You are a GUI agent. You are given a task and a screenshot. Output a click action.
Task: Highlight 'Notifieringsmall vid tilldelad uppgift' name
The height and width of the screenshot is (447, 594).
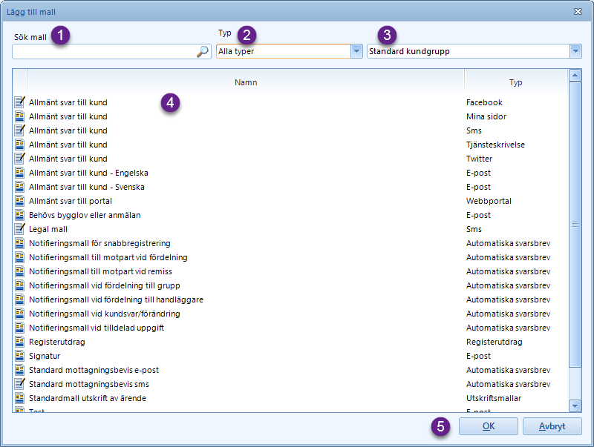(97, 328)
